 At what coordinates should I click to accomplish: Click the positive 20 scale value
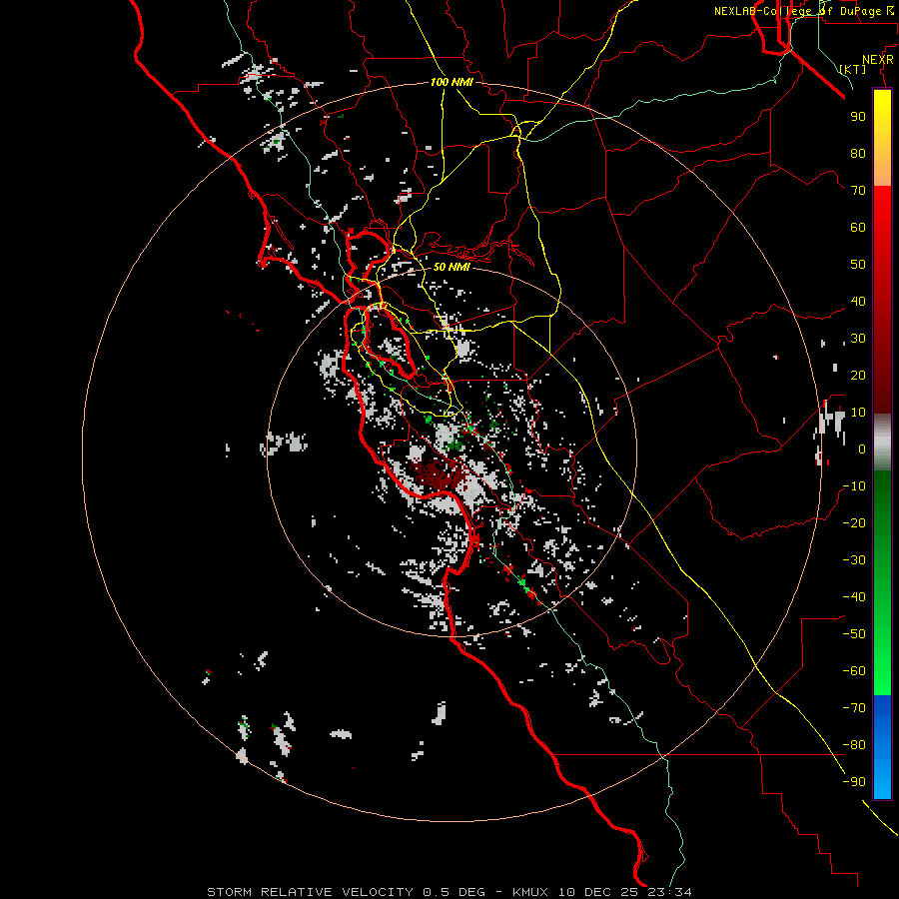tap(858, 375)
